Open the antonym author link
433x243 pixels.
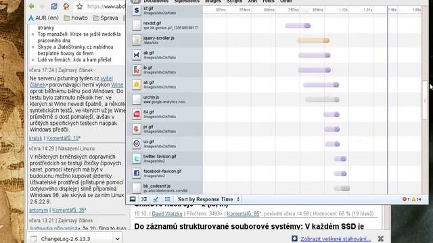pyautogui.click(x=39, y=210)
